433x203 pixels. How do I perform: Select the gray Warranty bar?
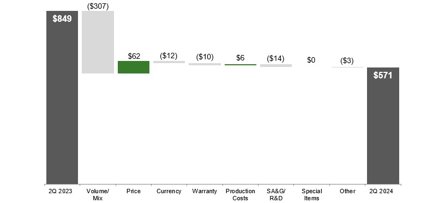click(x=205, y=64)
